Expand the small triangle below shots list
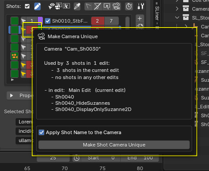Image resolution: width=209 pixels, height=171 pixels. (12, 80)
